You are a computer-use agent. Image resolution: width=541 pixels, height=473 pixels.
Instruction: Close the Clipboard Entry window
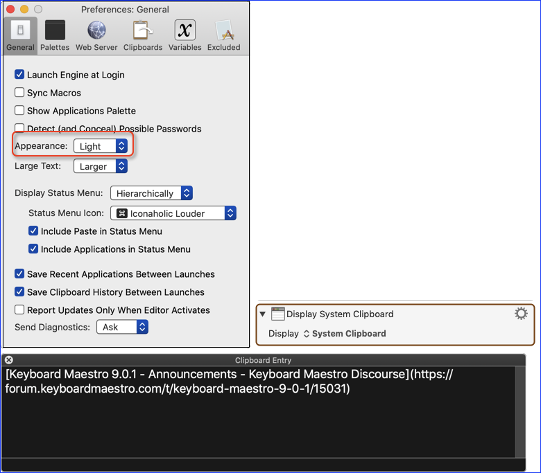(9, 360)
